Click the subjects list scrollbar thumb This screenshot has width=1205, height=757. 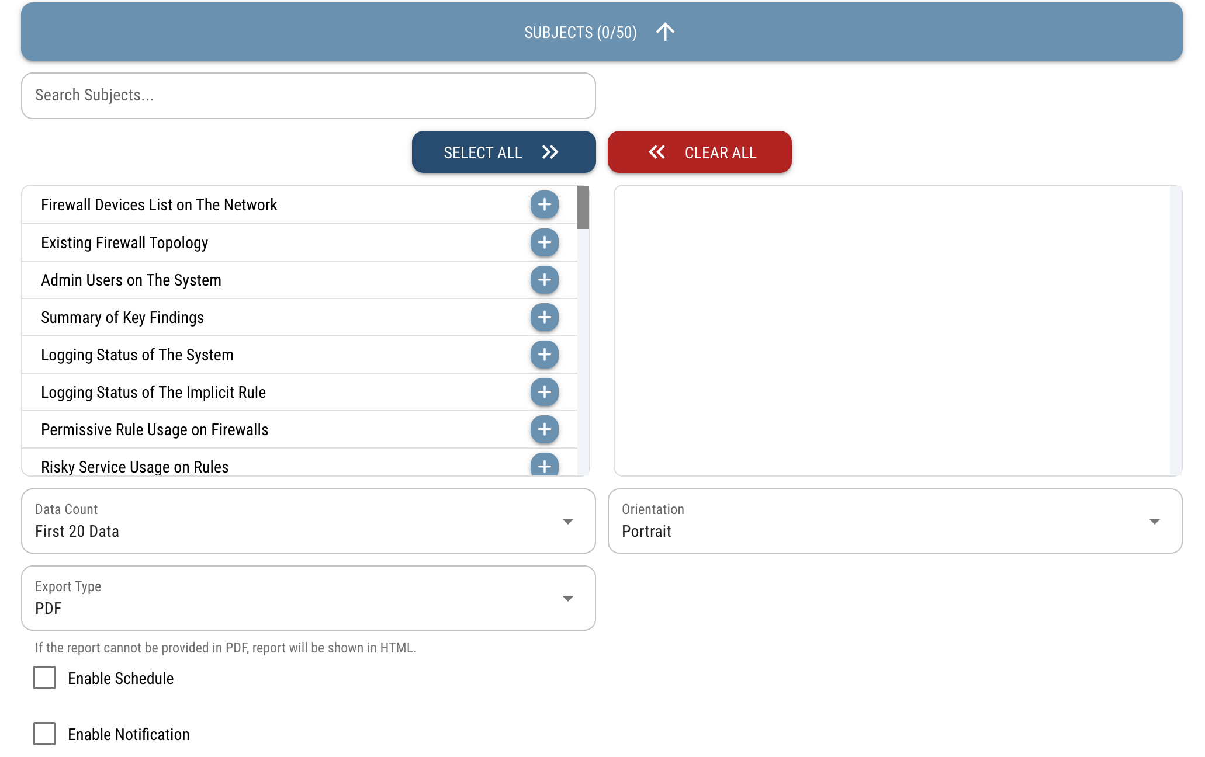click(x=583, y=207)
